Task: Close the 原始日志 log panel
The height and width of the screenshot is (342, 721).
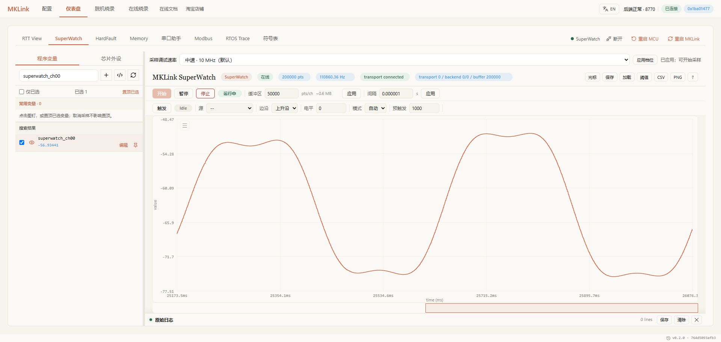Action: click(697, 320)
